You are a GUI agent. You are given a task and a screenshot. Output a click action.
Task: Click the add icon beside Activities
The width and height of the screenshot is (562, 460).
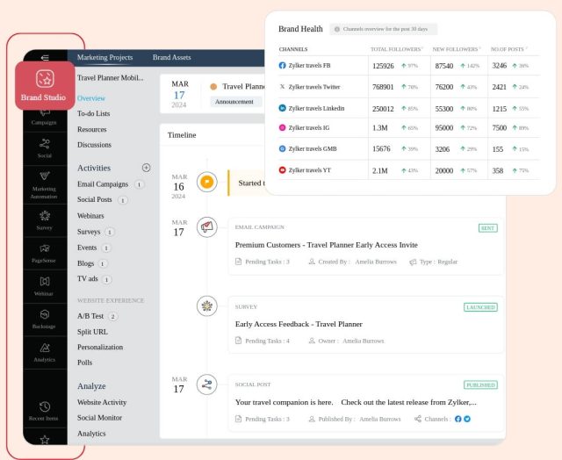tap(146, 168)
